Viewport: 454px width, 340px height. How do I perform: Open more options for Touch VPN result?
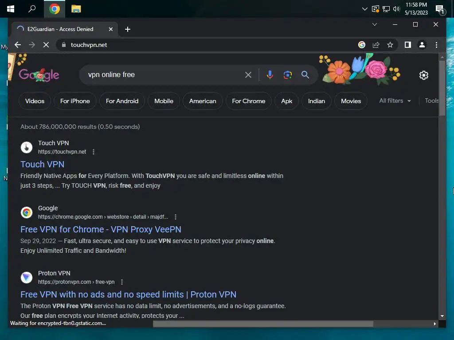(x=93, y=152)
